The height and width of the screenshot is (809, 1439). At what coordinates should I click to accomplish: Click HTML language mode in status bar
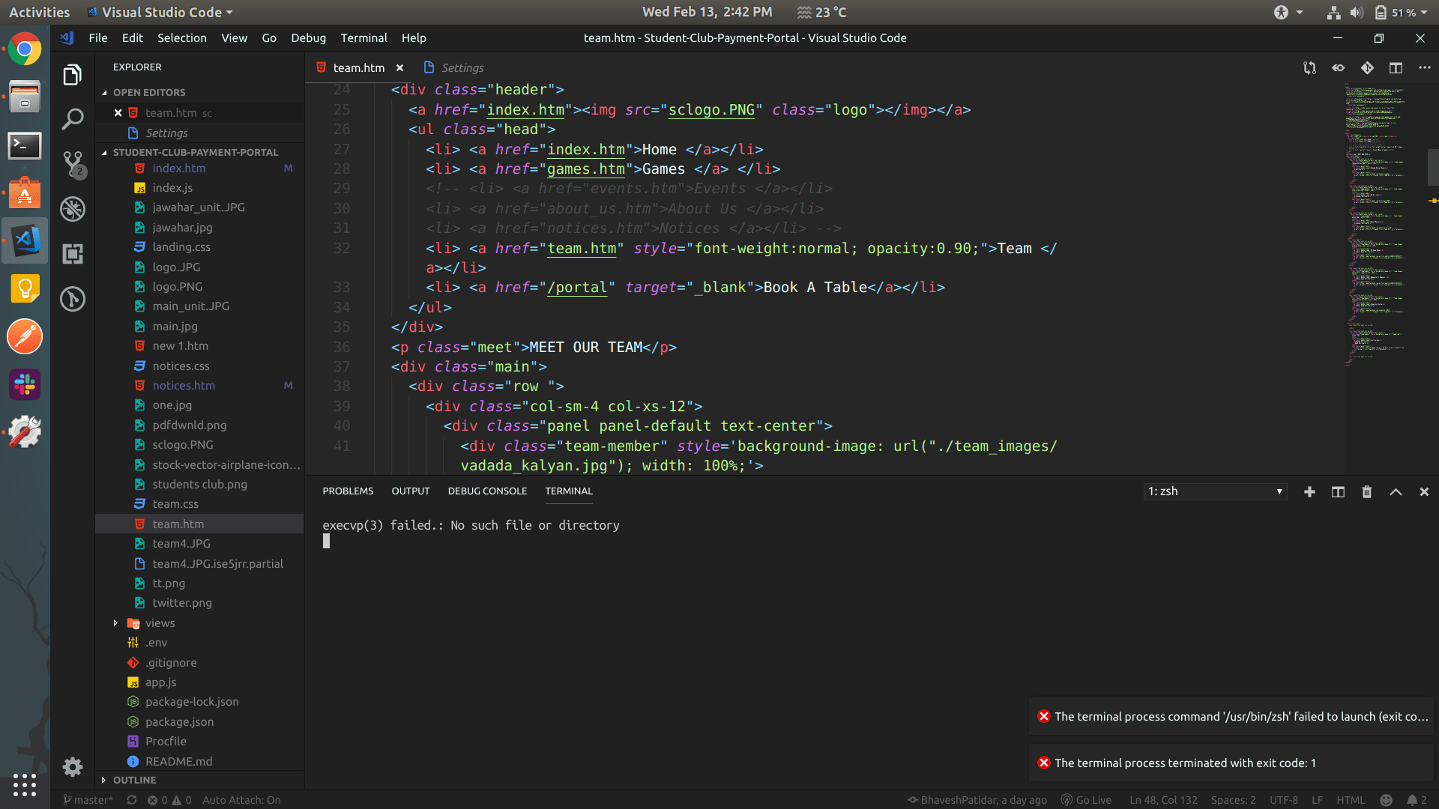pos(1351,800)
